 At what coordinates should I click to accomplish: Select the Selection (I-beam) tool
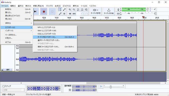60,9
